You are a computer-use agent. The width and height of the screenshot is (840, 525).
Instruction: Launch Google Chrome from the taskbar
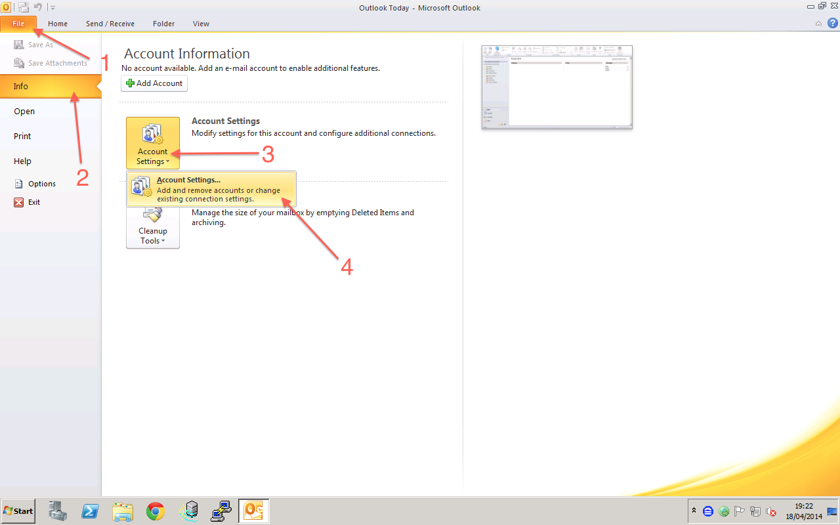156,511
